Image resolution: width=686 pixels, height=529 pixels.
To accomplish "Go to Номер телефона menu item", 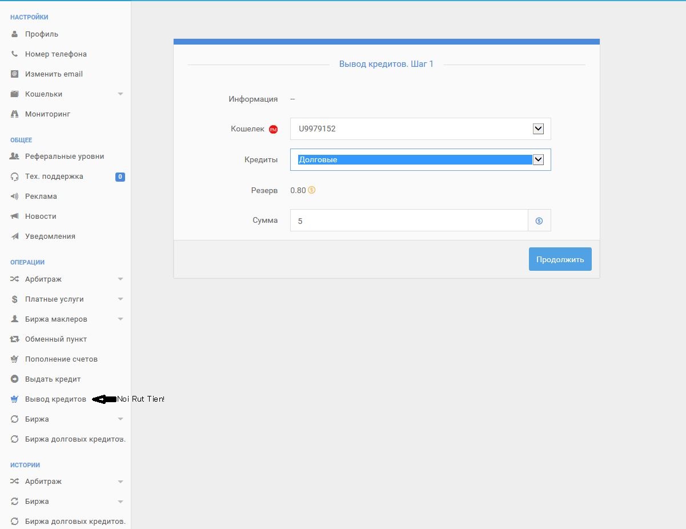I will click(x=56, y=54).
